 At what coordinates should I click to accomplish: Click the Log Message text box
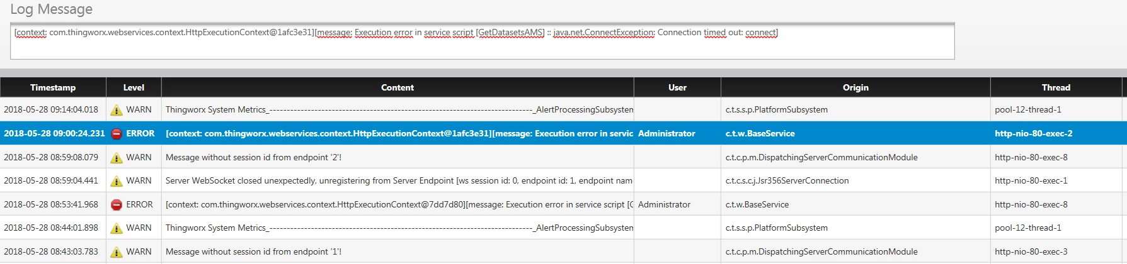tap(483, 41)
